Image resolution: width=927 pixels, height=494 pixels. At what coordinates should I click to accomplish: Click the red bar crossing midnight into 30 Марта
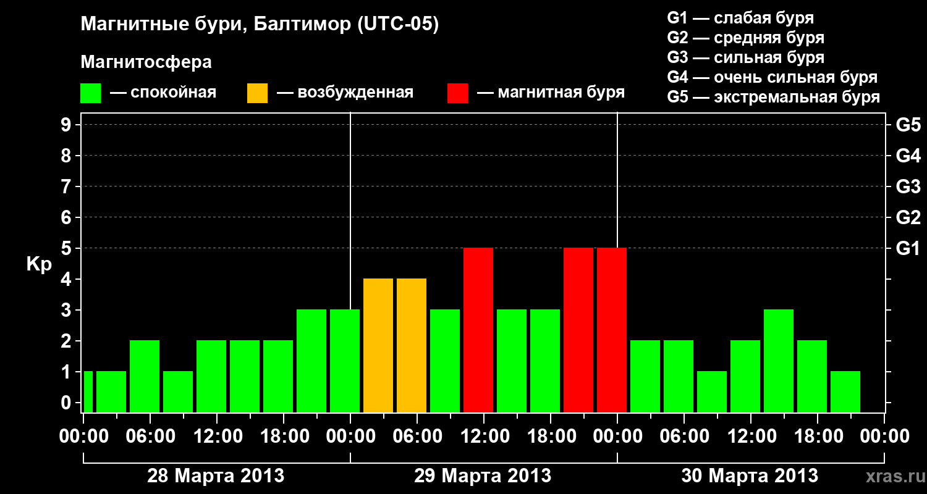point(612,330)
